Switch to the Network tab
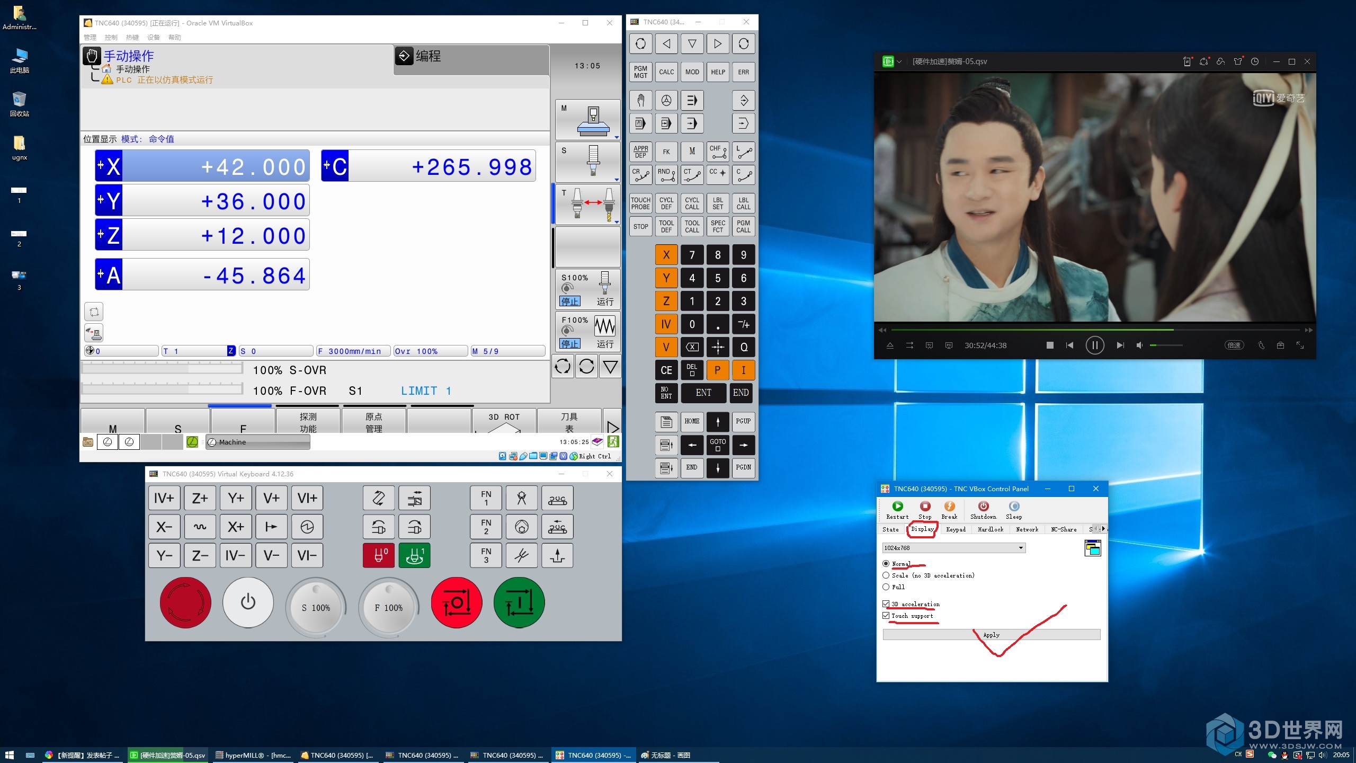The image size is (1356, 763). pos(1027,529)
